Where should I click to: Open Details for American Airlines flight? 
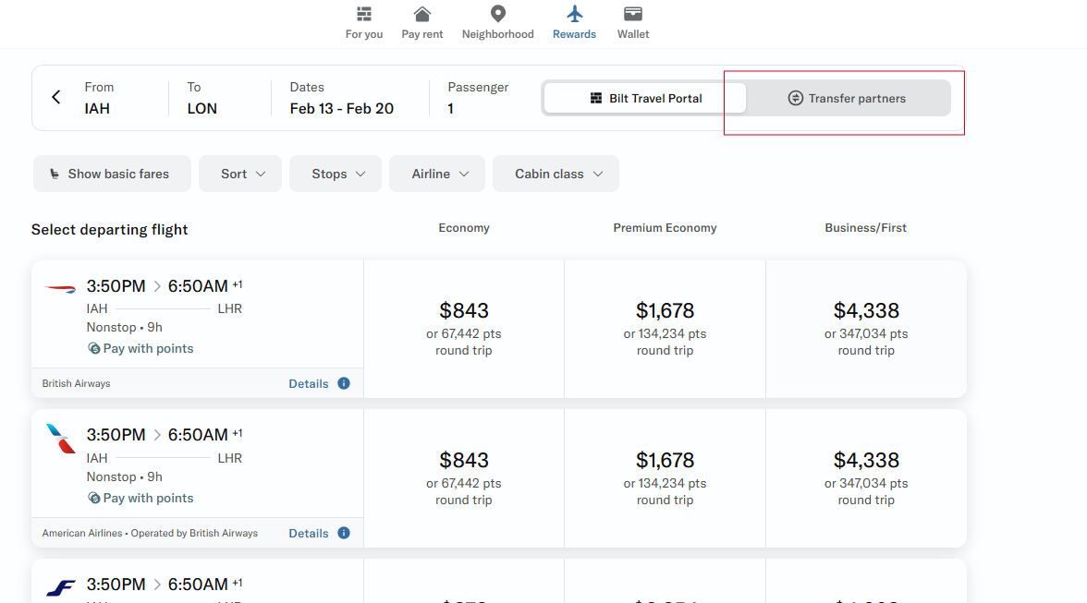pos(308,533)
